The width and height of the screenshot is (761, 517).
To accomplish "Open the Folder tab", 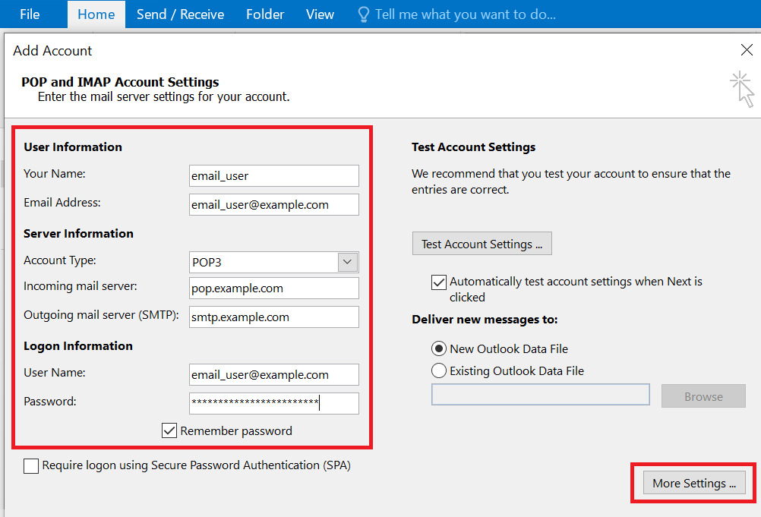I will click(x=264, y=14).
